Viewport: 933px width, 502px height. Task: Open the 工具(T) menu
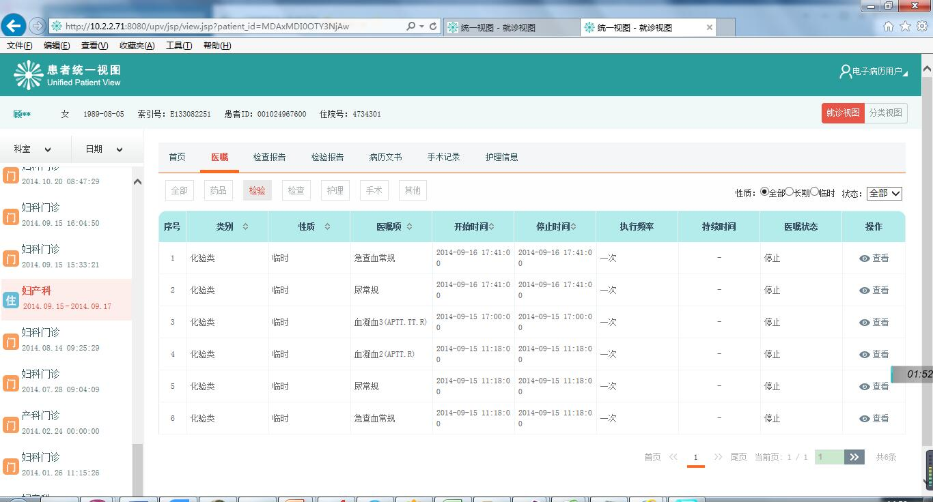tap(179, 46)
